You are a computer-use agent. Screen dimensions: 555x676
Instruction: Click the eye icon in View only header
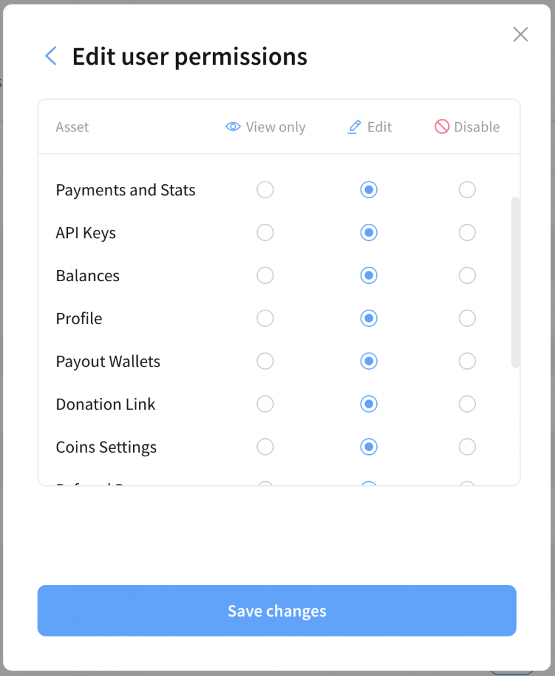click(x=233, y=127)
